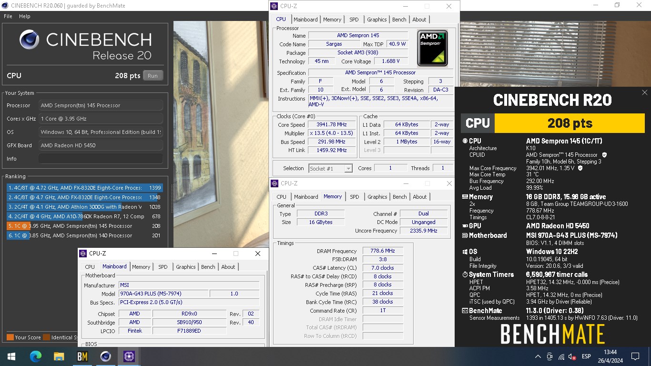Screen dimensions: 651x366
Task: Select the Sempron 140 ranking row
Action: [x=84, y=235]
